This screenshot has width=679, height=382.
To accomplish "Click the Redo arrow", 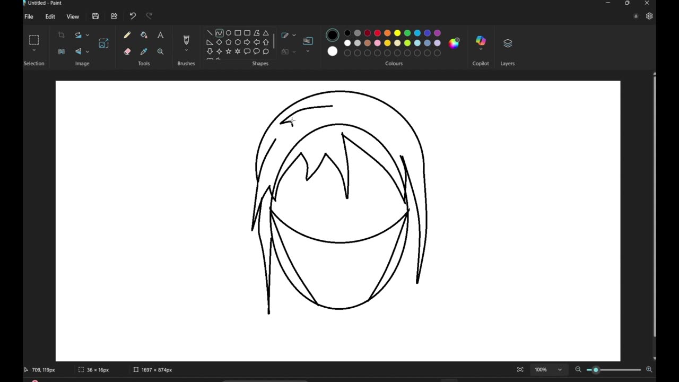I will (x=149, y=16).
